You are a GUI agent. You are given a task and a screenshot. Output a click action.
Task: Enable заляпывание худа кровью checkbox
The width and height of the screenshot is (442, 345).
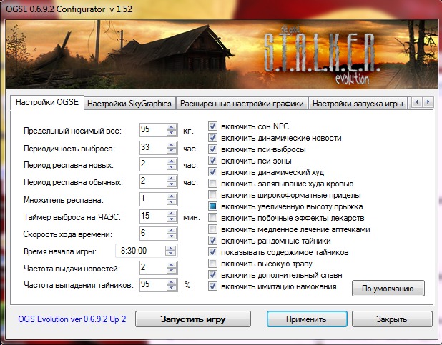point(212,184)
